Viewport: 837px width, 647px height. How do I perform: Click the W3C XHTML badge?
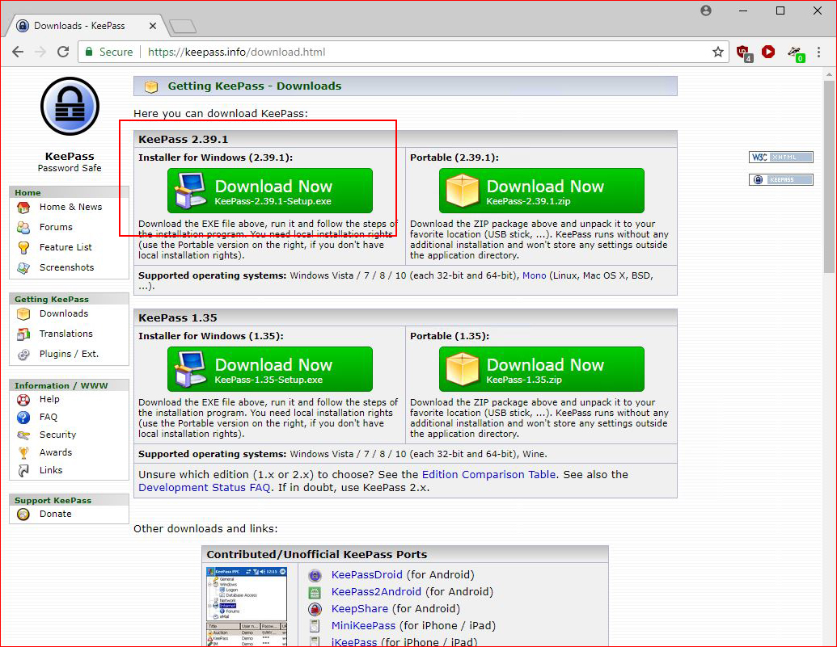781,157
